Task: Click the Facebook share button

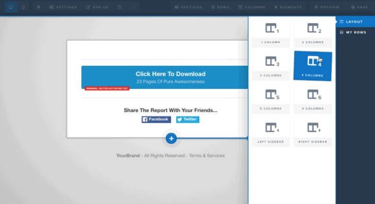Action: tap(156, 120)
